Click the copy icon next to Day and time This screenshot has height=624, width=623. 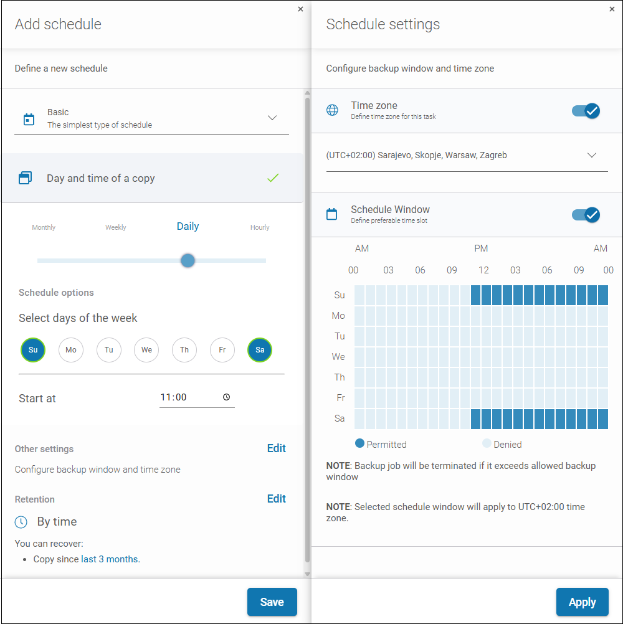click(x=25, y=178)
